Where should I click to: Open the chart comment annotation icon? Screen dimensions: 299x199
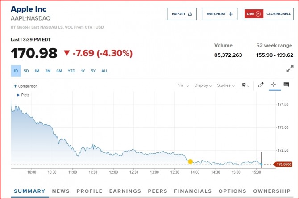tap(286, 85)
